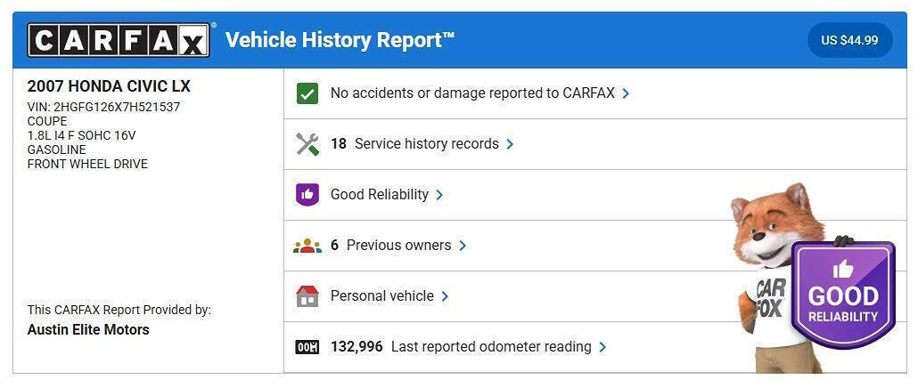Click the large Good Reliability purple badge
The image size is (918, 388).
[842, 294]
